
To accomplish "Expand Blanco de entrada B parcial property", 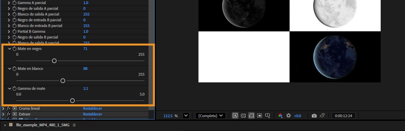I will click(x=9, y=26).
